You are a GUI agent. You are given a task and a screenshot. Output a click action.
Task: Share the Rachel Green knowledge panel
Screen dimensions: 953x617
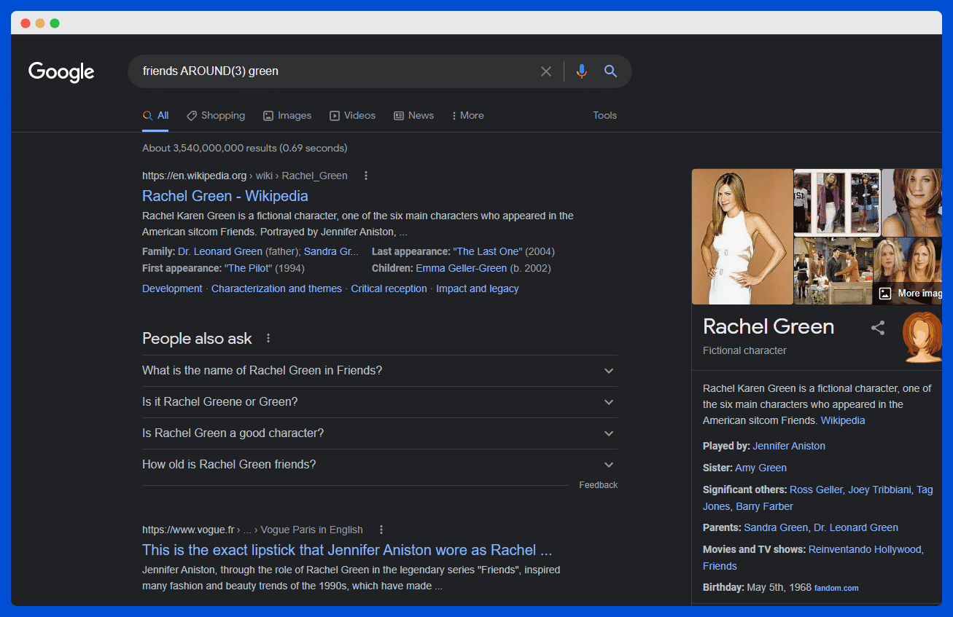tap(878, 328)
